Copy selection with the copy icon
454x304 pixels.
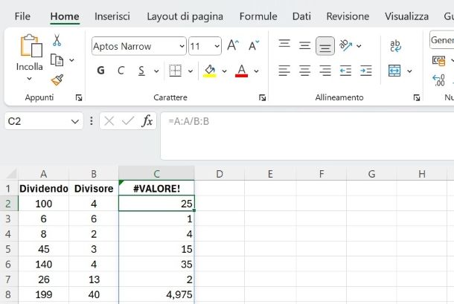coord(57,60)
